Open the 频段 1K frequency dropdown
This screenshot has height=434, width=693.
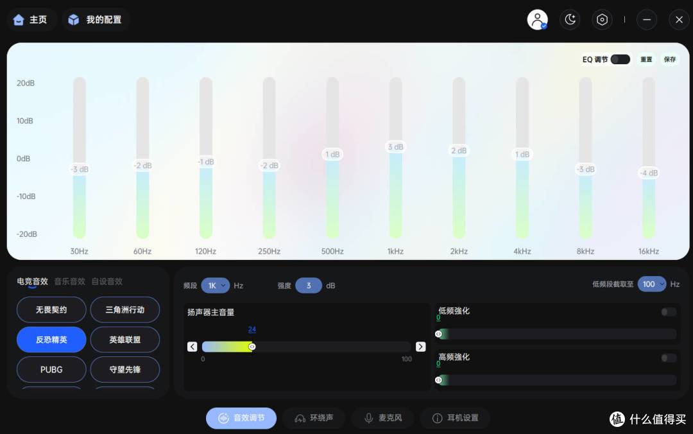[215, 286]
